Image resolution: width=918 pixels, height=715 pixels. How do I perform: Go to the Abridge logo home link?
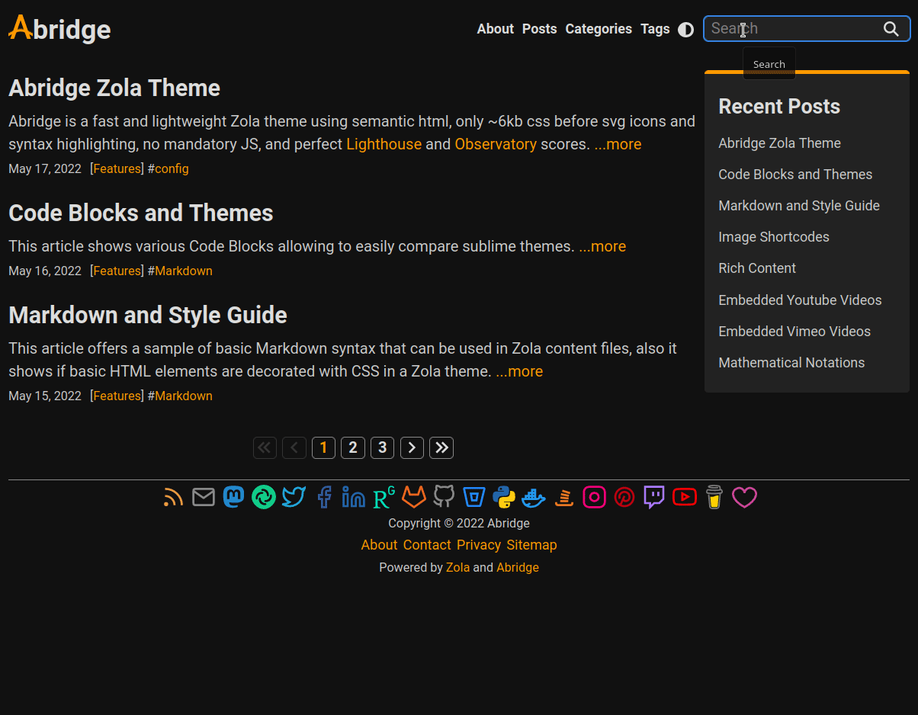[59, 29]
